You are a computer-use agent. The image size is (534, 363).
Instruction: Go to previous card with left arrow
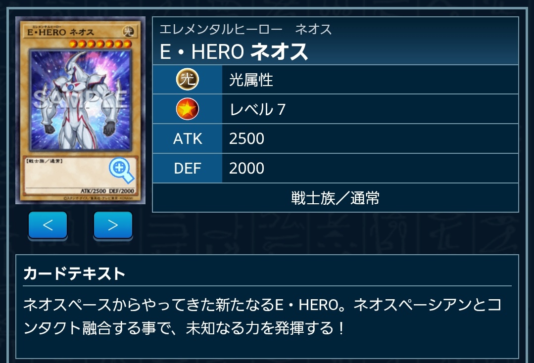(x=48, y=225)
